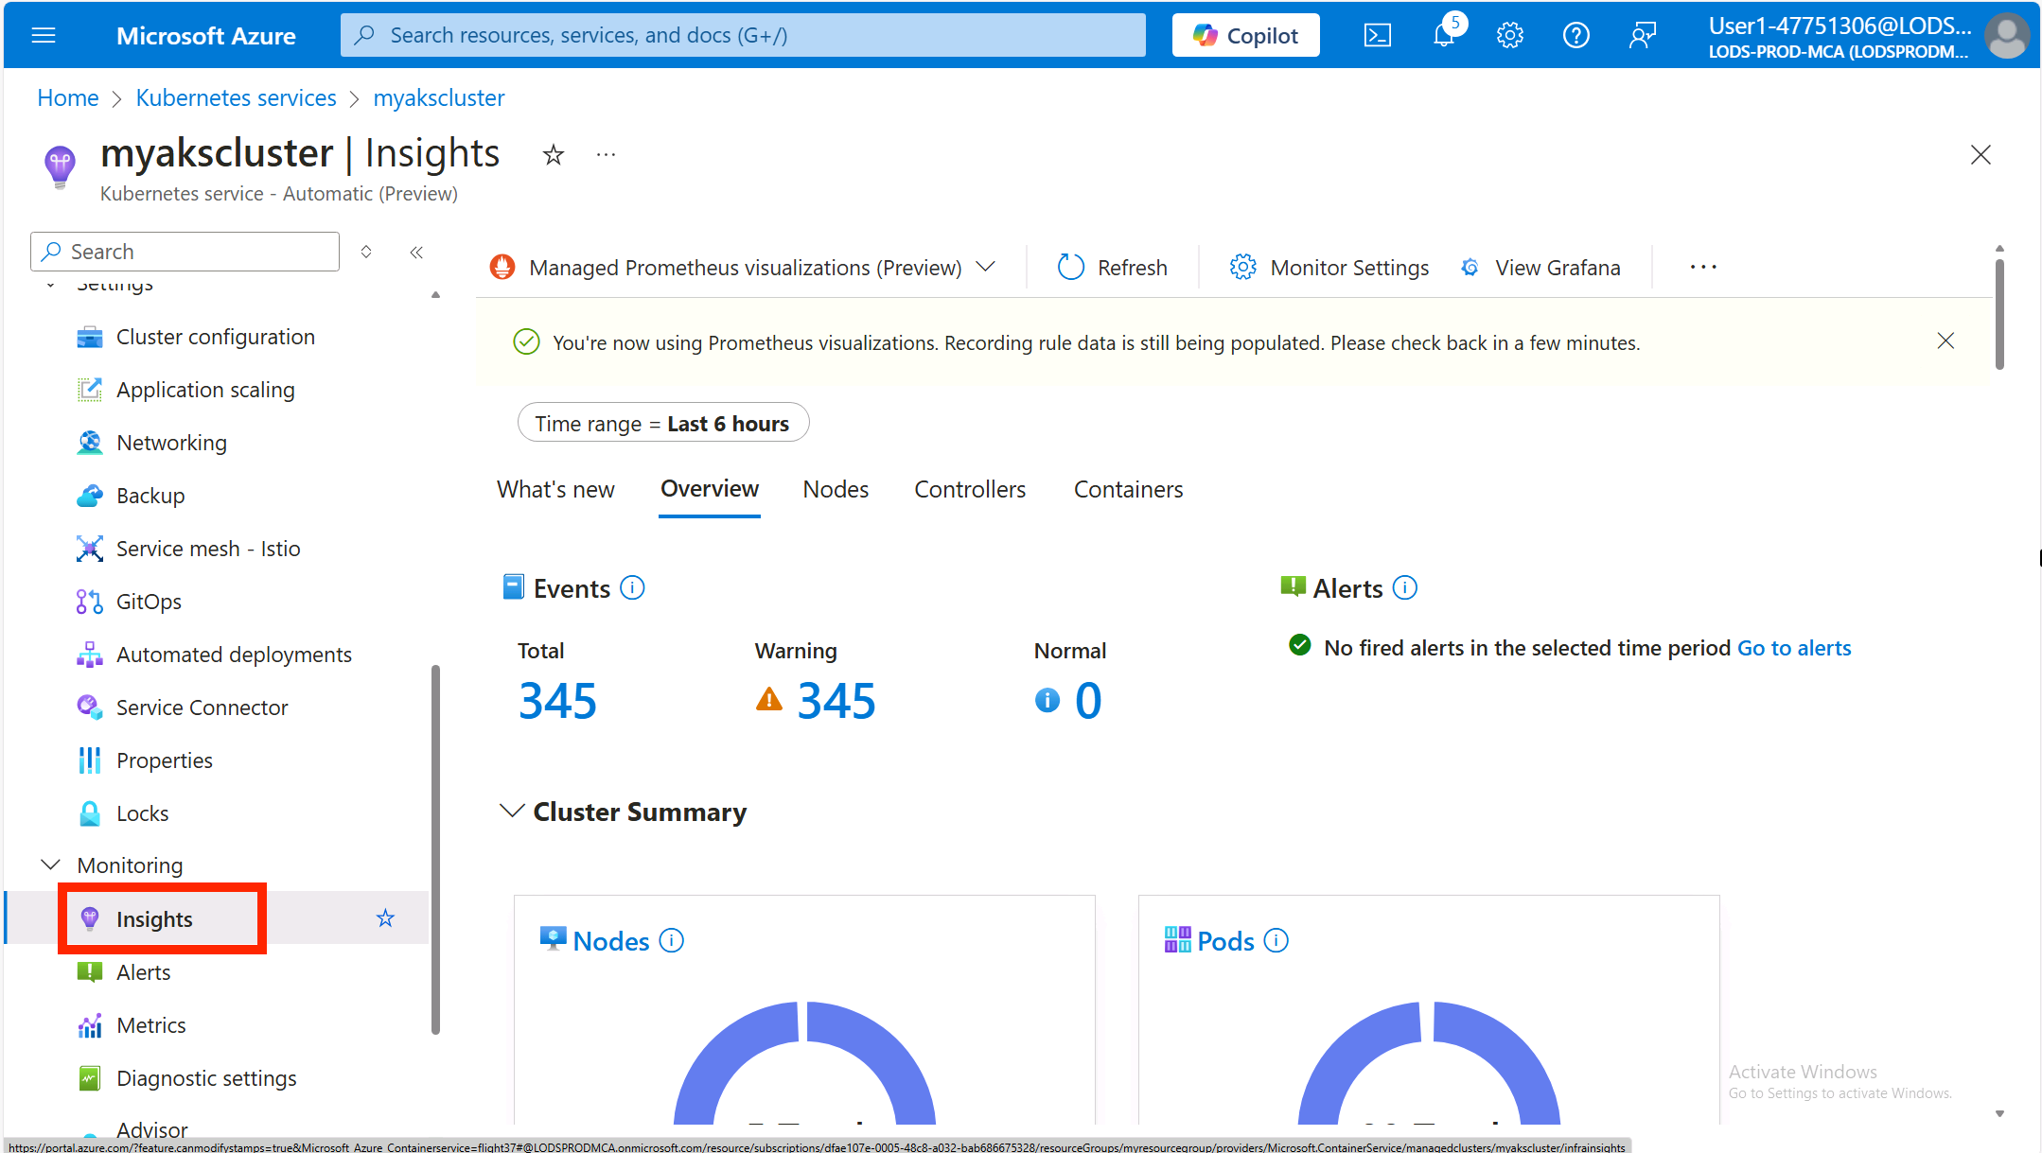Open the feedback icon in the header
Image resolution: width=2042 pixels, height=1153 pixels.
[1642, 35]
